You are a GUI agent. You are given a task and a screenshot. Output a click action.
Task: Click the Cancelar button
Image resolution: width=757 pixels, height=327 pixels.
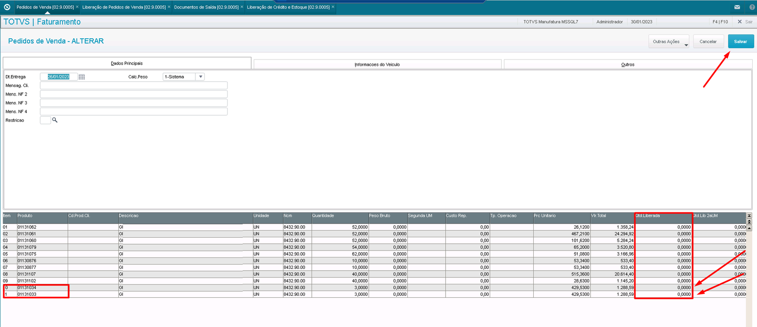pos(708,42)
